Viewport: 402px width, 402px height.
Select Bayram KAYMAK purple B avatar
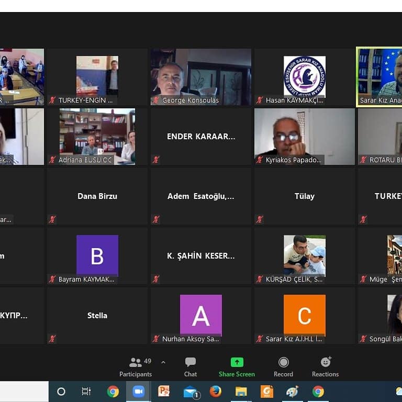97,255
